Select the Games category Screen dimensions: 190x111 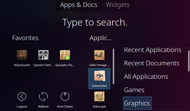click(x=134, y=90)
